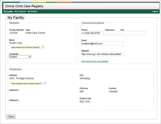Follow Click here to see your Website link

[95, 61]
